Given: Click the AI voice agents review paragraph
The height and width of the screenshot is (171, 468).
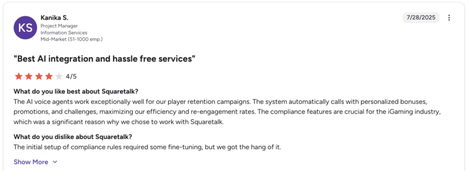Looking at the screenshot, I should [228, 112].
